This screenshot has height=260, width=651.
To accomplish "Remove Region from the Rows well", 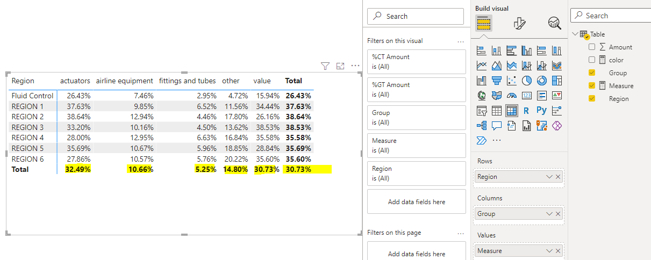I will (x=558, y=177).
